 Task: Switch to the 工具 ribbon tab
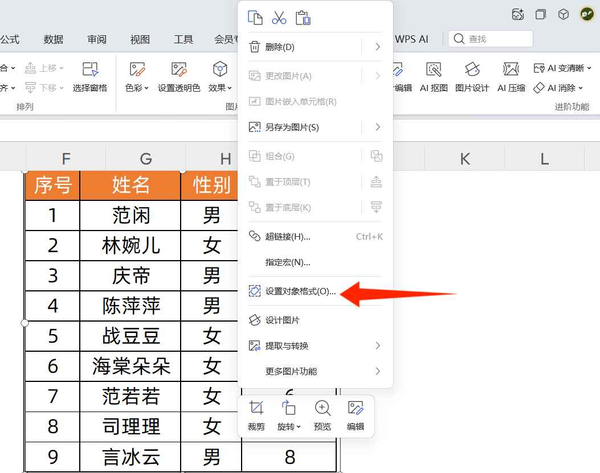coord(183,39)
